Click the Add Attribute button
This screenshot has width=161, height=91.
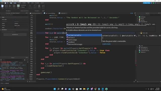[15, 35]
